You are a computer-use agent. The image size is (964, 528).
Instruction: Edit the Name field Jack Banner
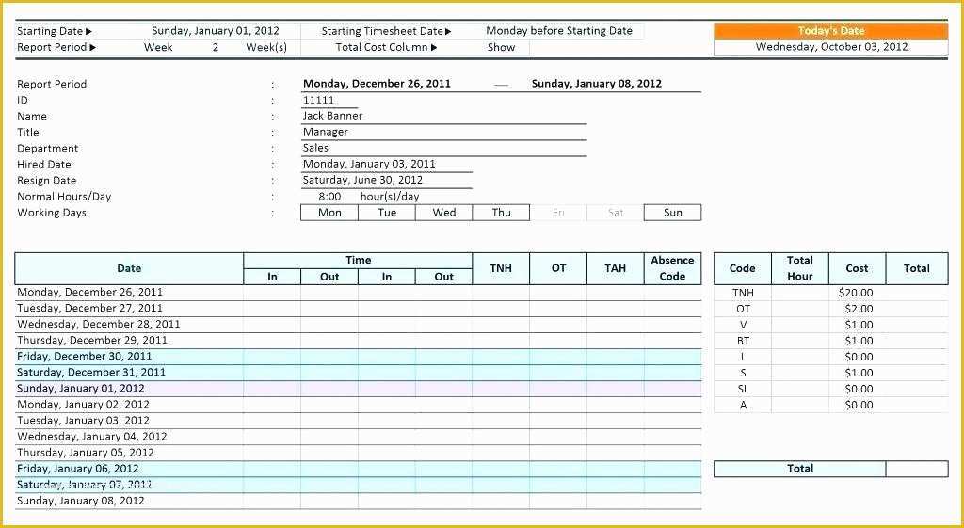click(x=443, y=116)
